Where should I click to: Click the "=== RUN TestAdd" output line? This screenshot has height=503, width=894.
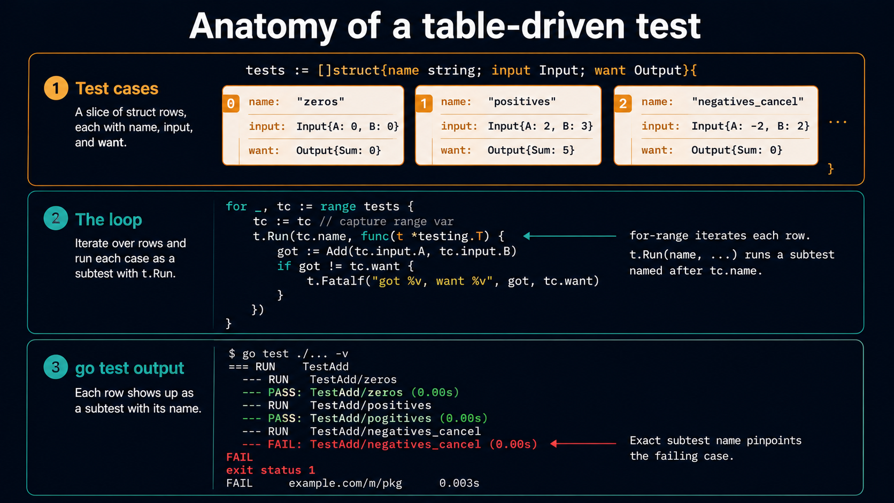(x=288, y=367)
